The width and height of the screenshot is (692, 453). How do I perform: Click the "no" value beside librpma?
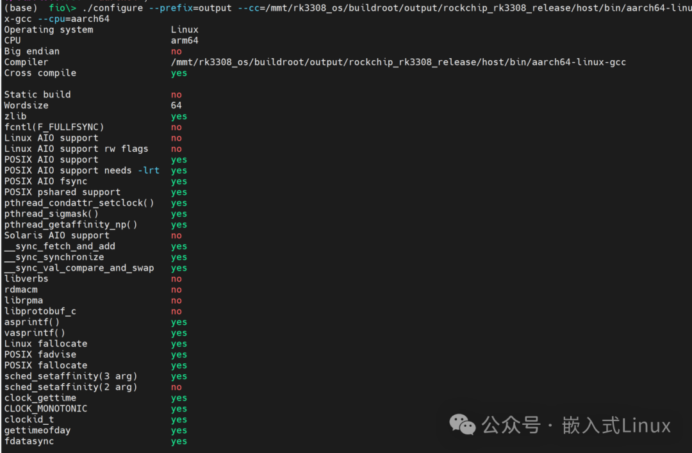176,301
